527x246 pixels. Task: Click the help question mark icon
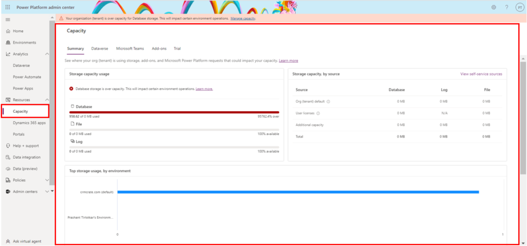point(506,7)
